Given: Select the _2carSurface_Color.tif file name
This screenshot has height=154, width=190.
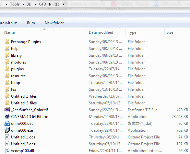Looking at the screenshot, I should pos(30,110).
